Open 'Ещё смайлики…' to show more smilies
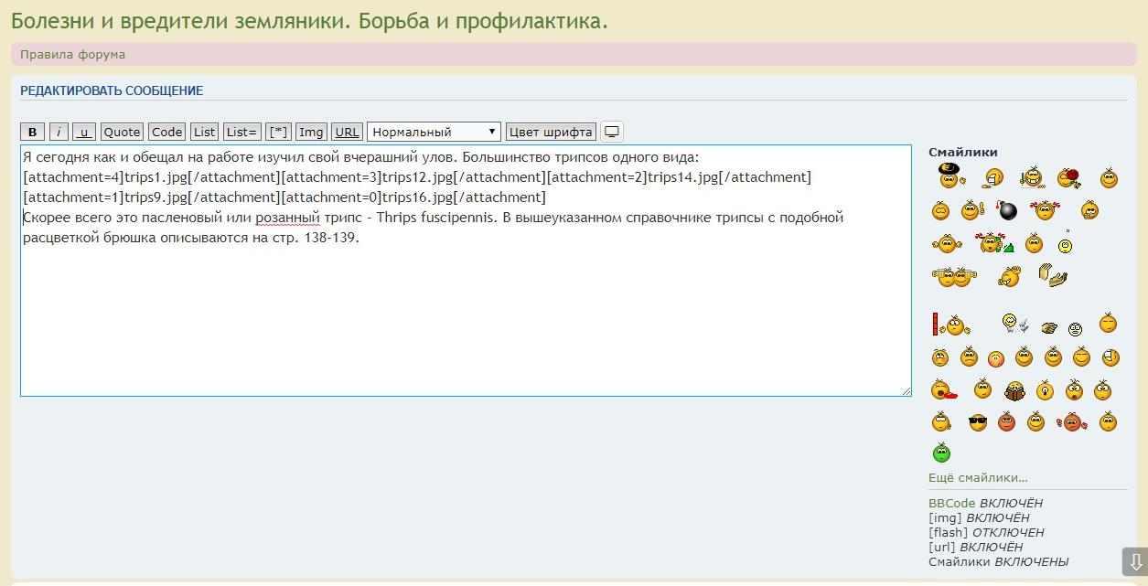Image resolution: width=1148 pixels, height=586 pixels. (978, 477)
